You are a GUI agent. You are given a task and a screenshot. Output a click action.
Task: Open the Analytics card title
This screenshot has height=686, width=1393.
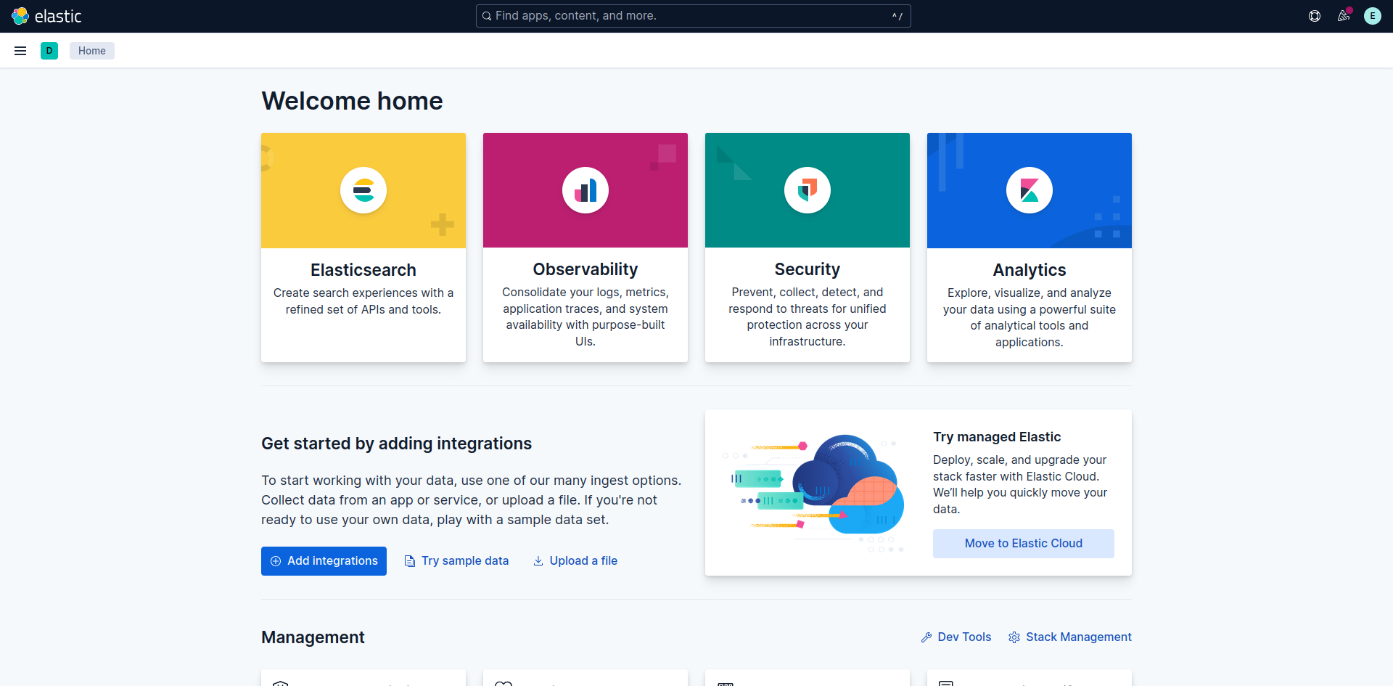coord(1030,270)
